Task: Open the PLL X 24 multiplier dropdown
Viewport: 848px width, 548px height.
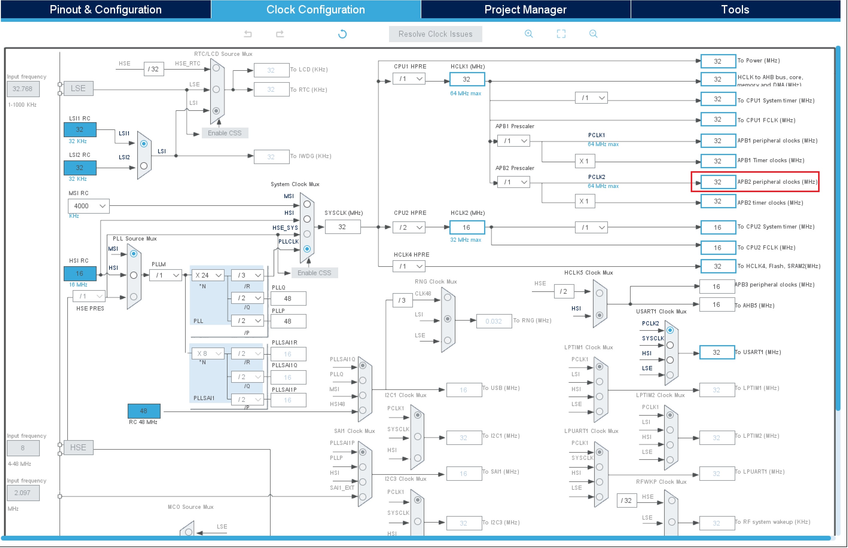Action: pyautogui.click(x=208, y=275)
